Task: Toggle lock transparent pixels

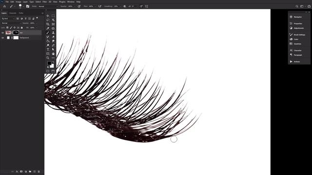Action: 7,28
